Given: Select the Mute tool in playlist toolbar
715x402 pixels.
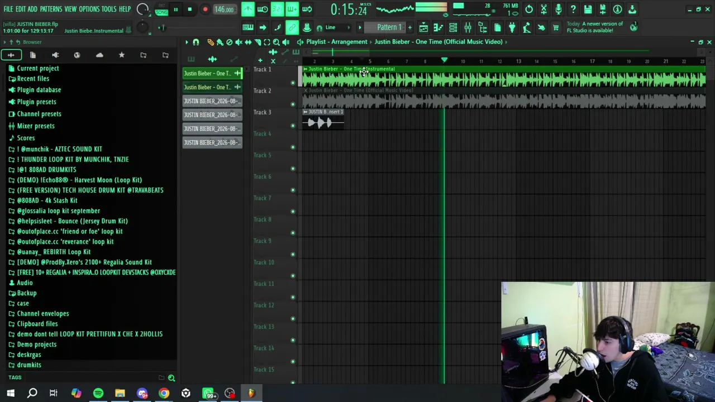Looking at the screenshot, I should [239, 42].
